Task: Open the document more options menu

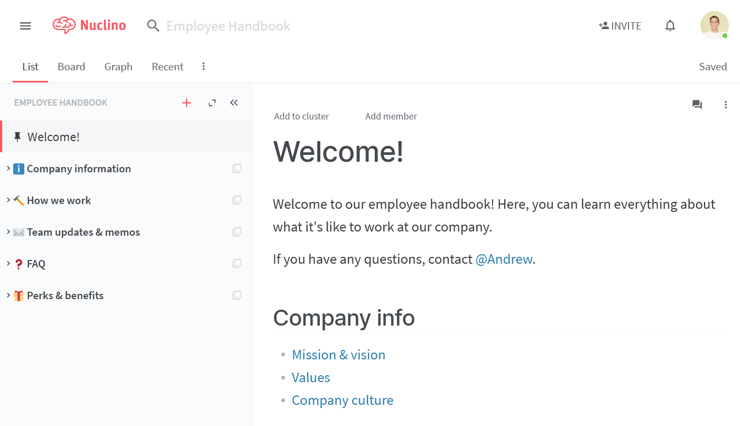Action: [726, 105]
